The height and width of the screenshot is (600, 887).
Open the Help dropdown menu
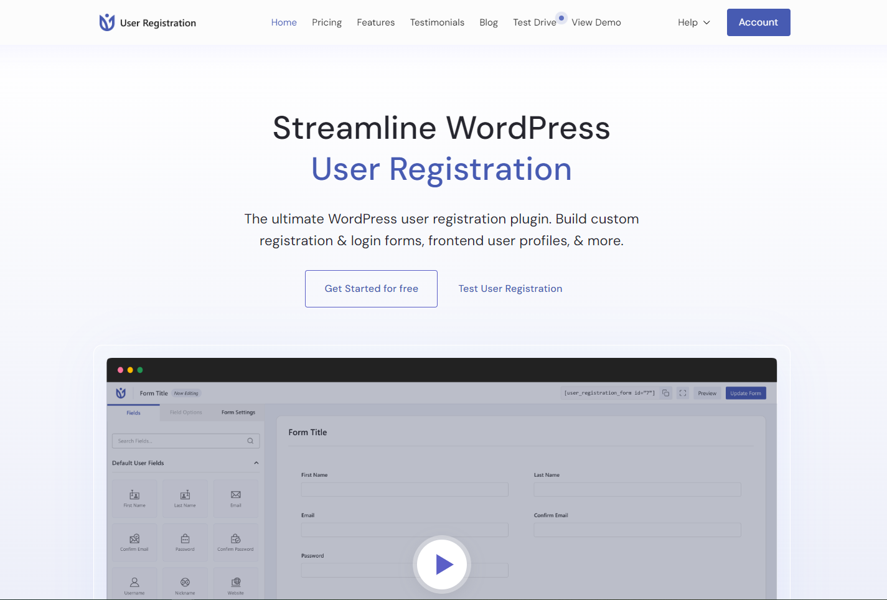(694, 22)
